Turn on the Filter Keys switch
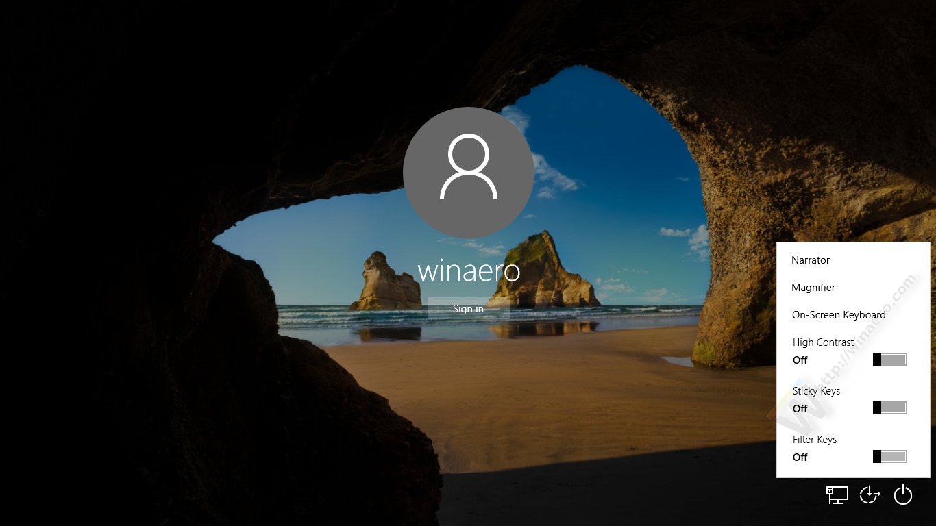 (889, 457)
